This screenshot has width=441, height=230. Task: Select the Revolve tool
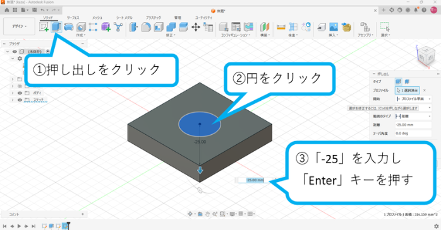point(69,27)
